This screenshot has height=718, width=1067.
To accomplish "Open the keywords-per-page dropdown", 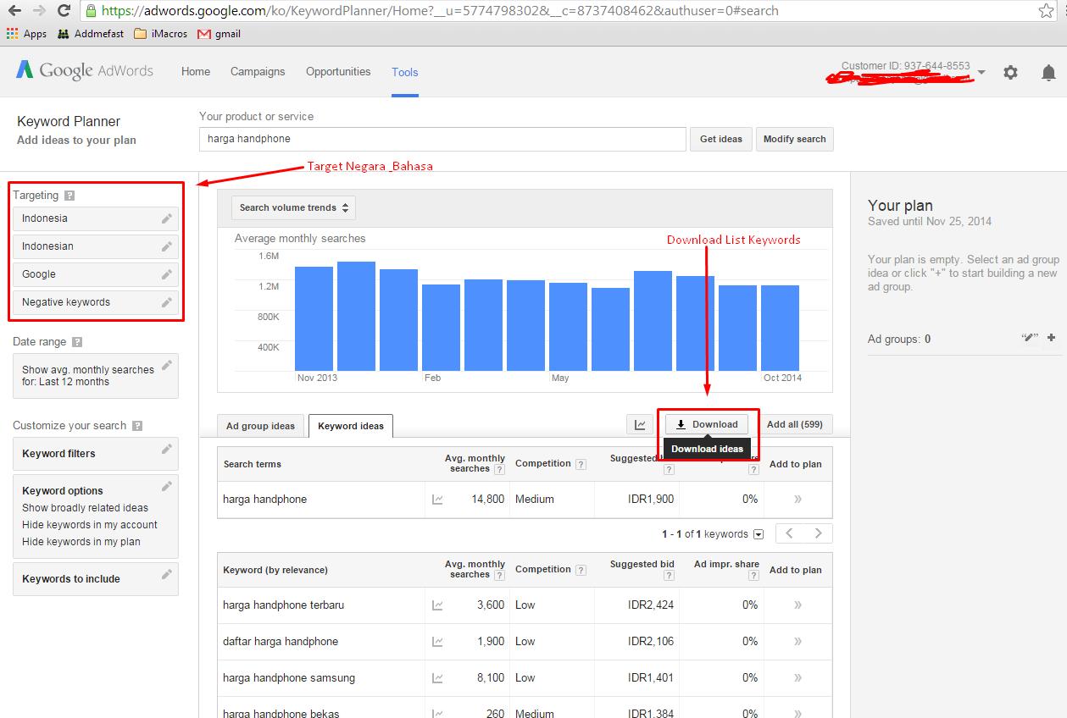I will click(x=759, y=534).
